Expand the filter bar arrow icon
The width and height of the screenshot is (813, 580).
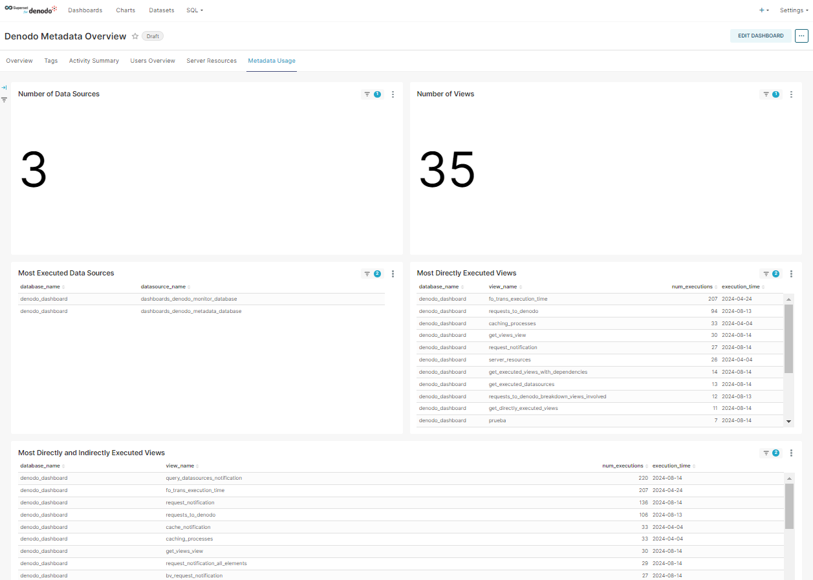coord(4,87)
